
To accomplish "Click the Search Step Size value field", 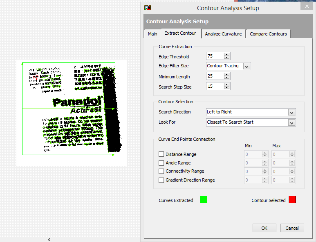I will click(215, 86).
